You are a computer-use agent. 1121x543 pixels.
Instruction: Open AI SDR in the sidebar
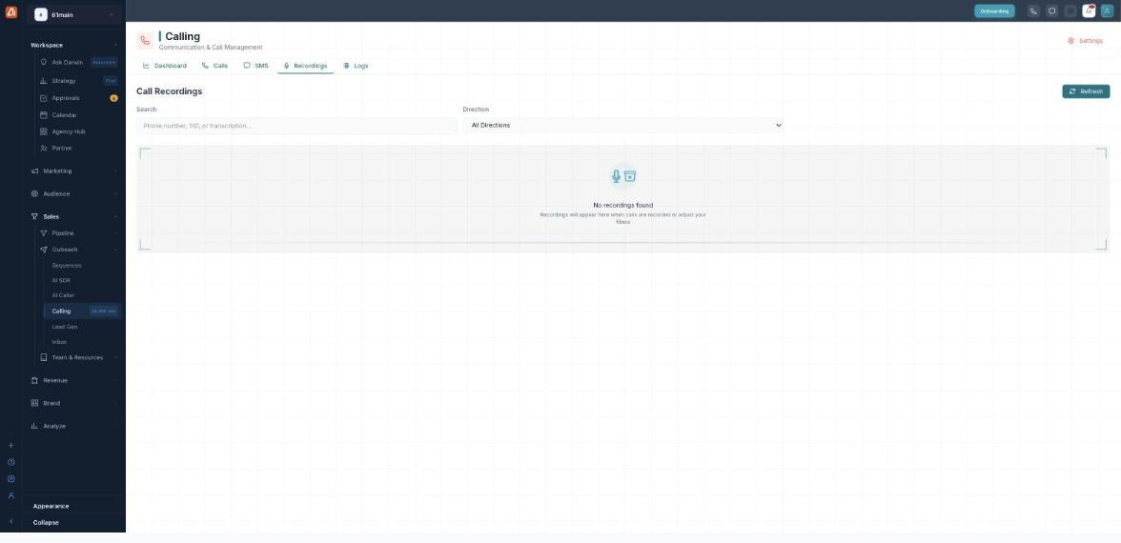pos(61,280)
